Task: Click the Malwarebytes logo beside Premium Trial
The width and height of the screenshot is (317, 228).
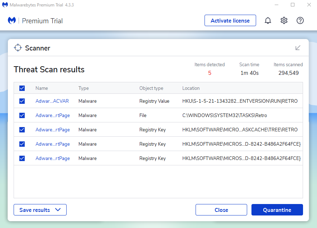Action: coord(12,20)
